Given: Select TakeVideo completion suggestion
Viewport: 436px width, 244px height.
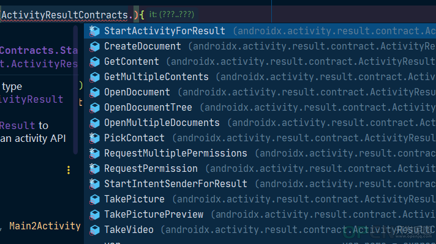Looking at the screenshot, I should pos(260,229).
